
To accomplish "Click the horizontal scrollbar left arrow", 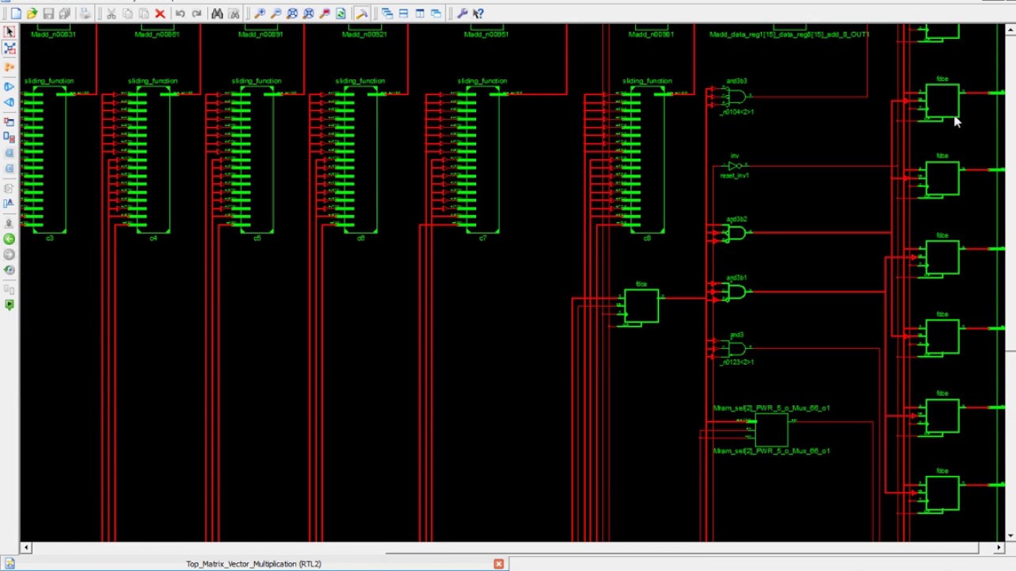I will tap(25, 547).
